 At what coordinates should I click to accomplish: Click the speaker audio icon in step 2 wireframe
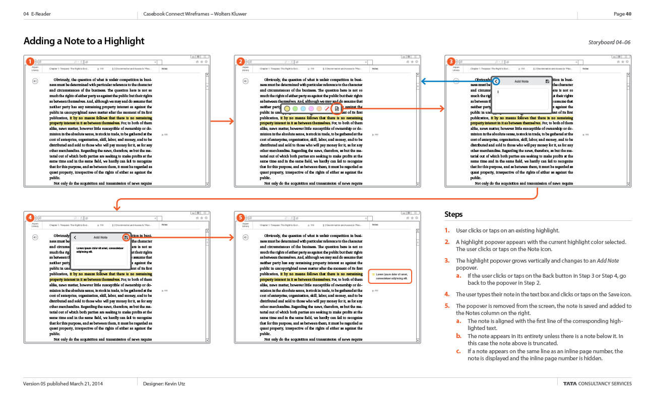pos(245,81)
